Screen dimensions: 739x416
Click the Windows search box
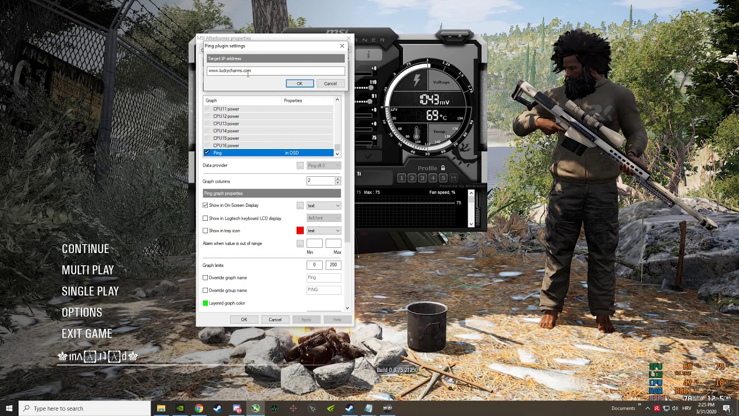coord(85,408)
